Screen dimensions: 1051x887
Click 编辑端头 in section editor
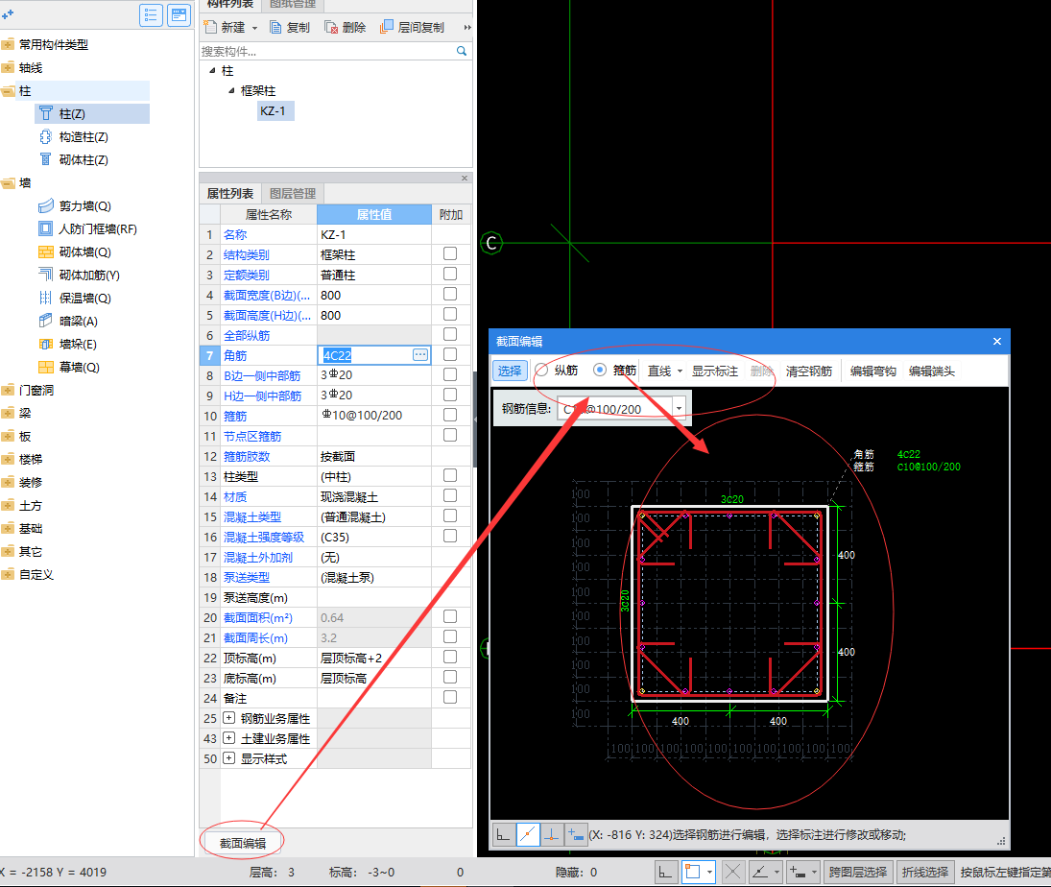(x=932, y=371)
